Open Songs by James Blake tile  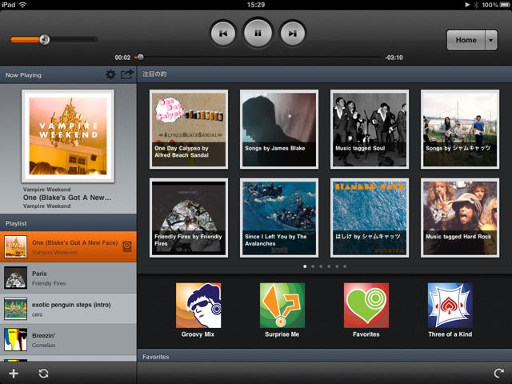(x=279, y=130)
